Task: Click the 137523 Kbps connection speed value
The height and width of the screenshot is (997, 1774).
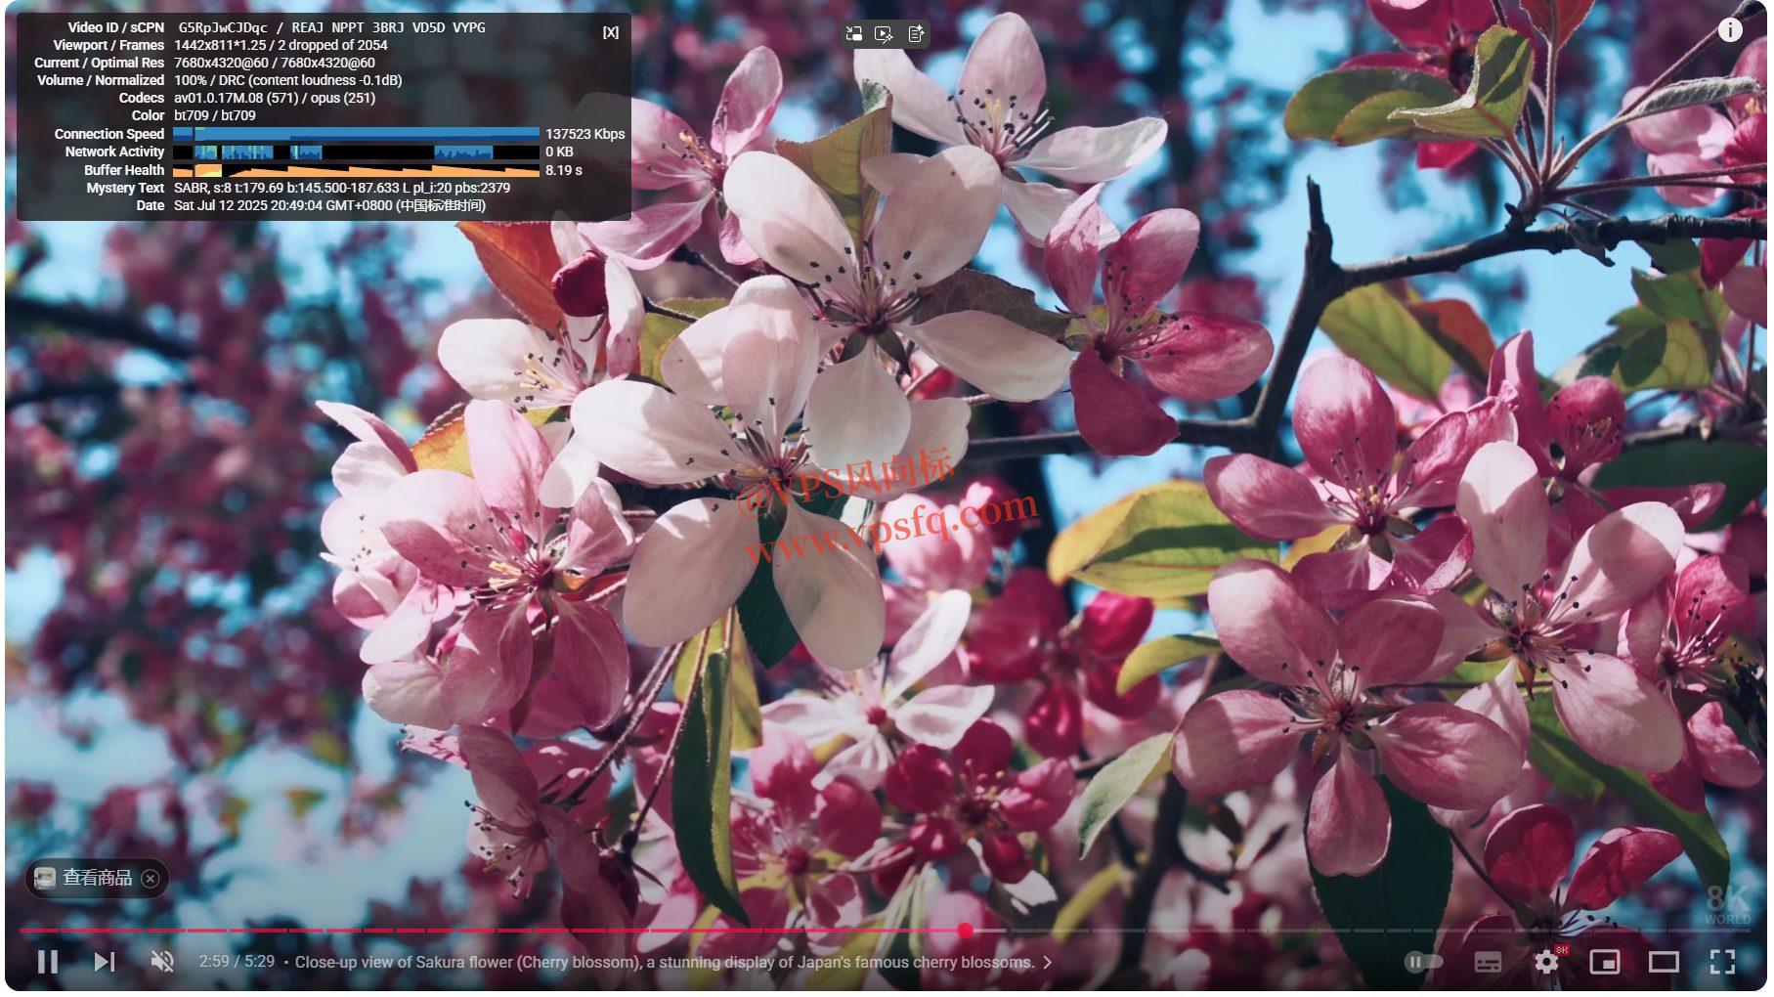Action: 584,134
